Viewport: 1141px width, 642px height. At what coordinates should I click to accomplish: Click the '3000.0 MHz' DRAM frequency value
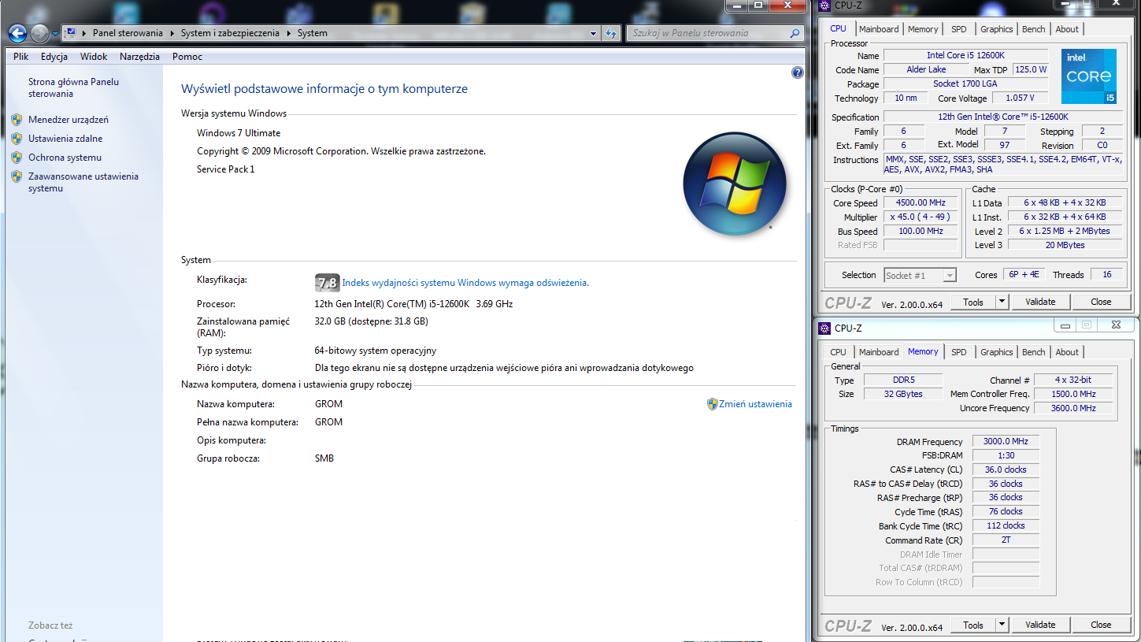coord(1006,441)
